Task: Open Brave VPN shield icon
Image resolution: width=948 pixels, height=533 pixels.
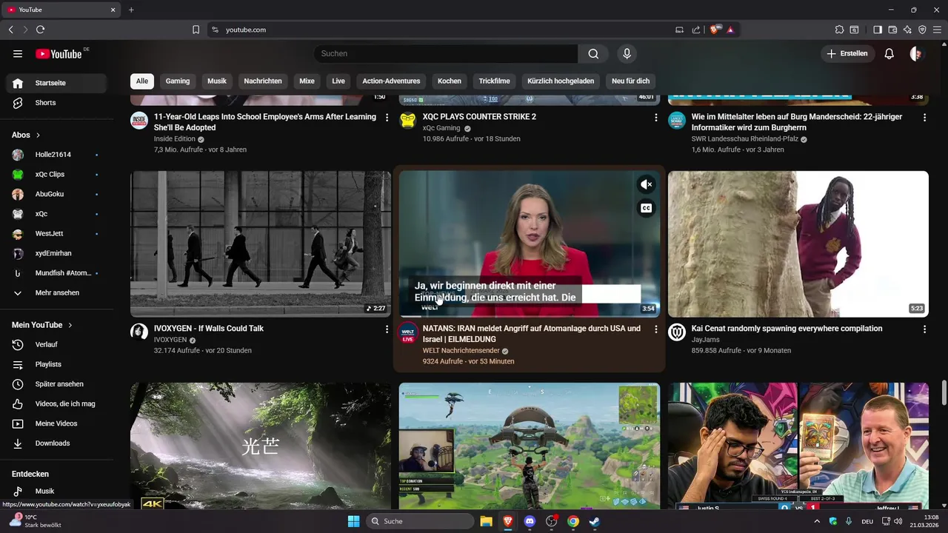Action: click(922, 30)
